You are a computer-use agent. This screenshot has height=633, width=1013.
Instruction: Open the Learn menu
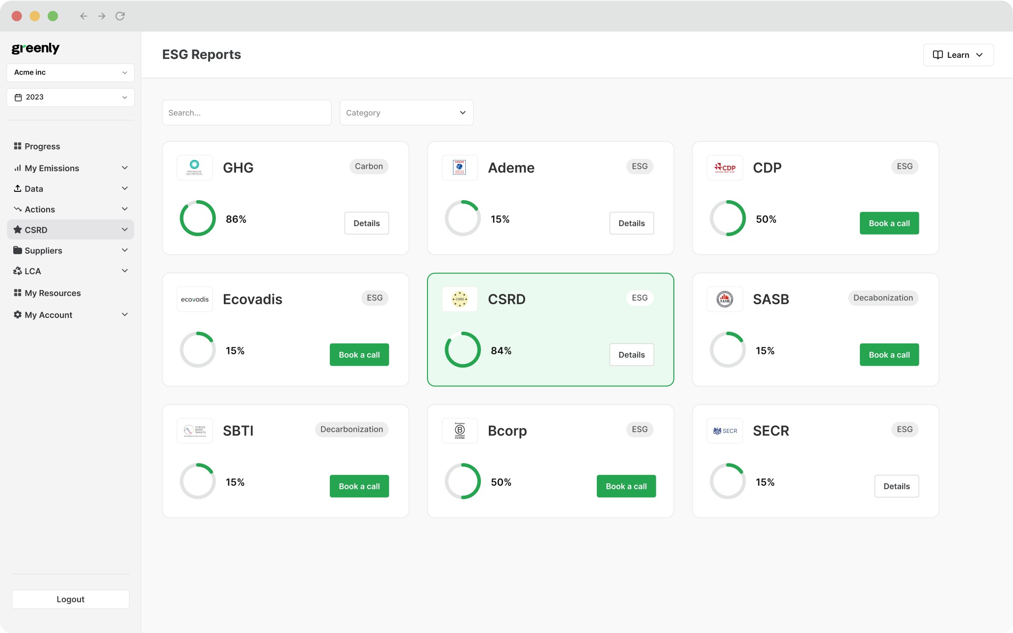[958, 54]
